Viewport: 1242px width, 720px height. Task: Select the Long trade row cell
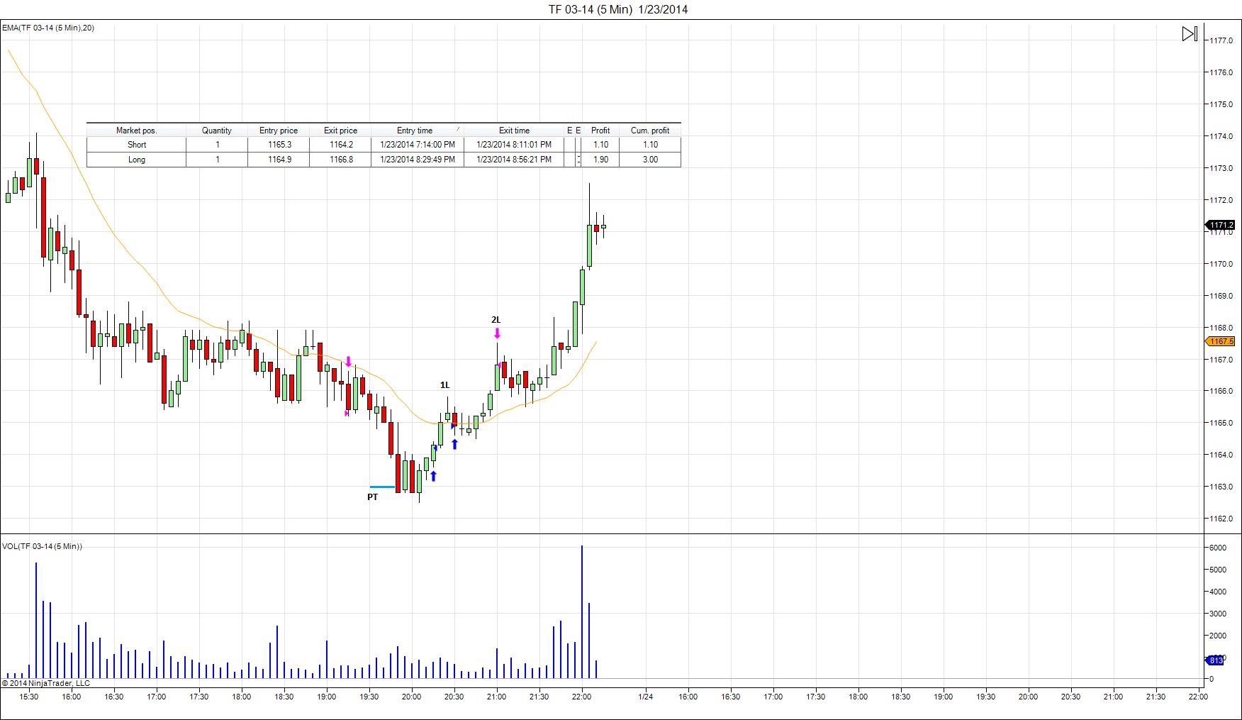[137, 160]
